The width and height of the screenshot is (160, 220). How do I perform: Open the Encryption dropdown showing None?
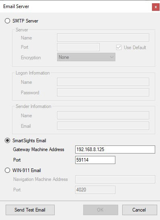tap(86, 57)
